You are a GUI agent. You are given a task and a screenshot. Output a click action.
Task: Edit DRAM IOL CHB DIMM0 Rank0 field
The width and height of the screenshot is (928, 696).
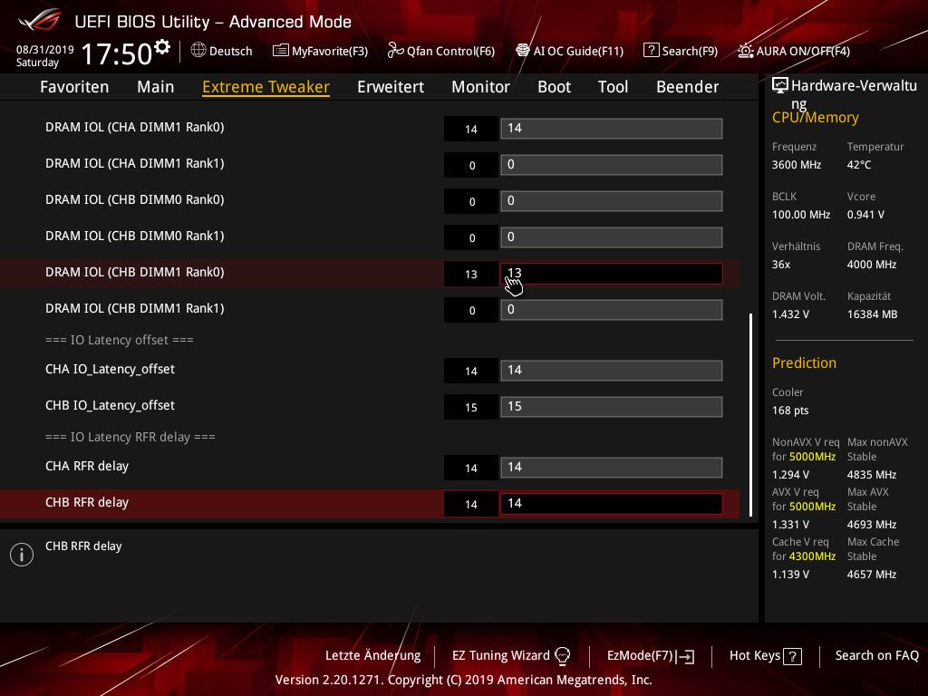click(612, 200)
